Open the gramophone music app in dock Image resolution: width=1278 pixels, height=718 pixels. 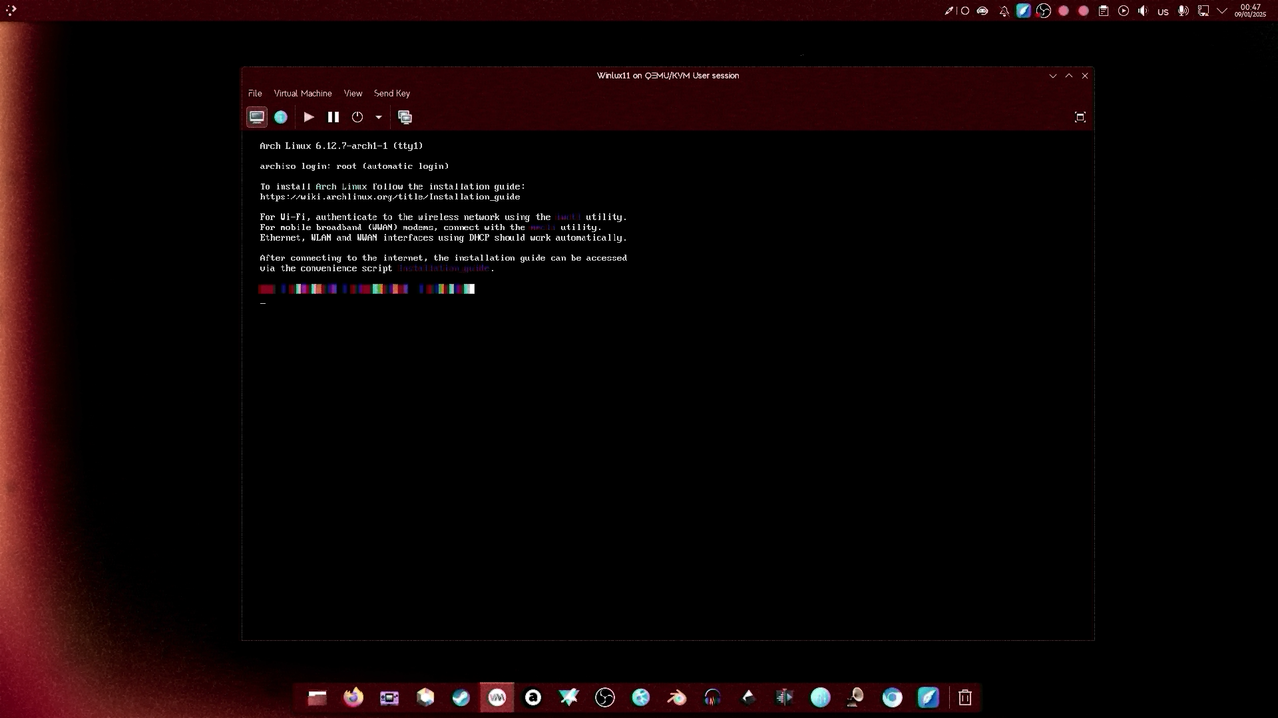point(857,697)
